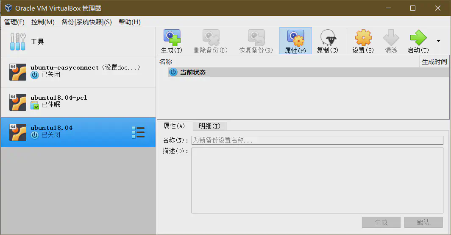Open the 管理(F) menu
Screen dimensions: 451x235
[x=14, y=22]
